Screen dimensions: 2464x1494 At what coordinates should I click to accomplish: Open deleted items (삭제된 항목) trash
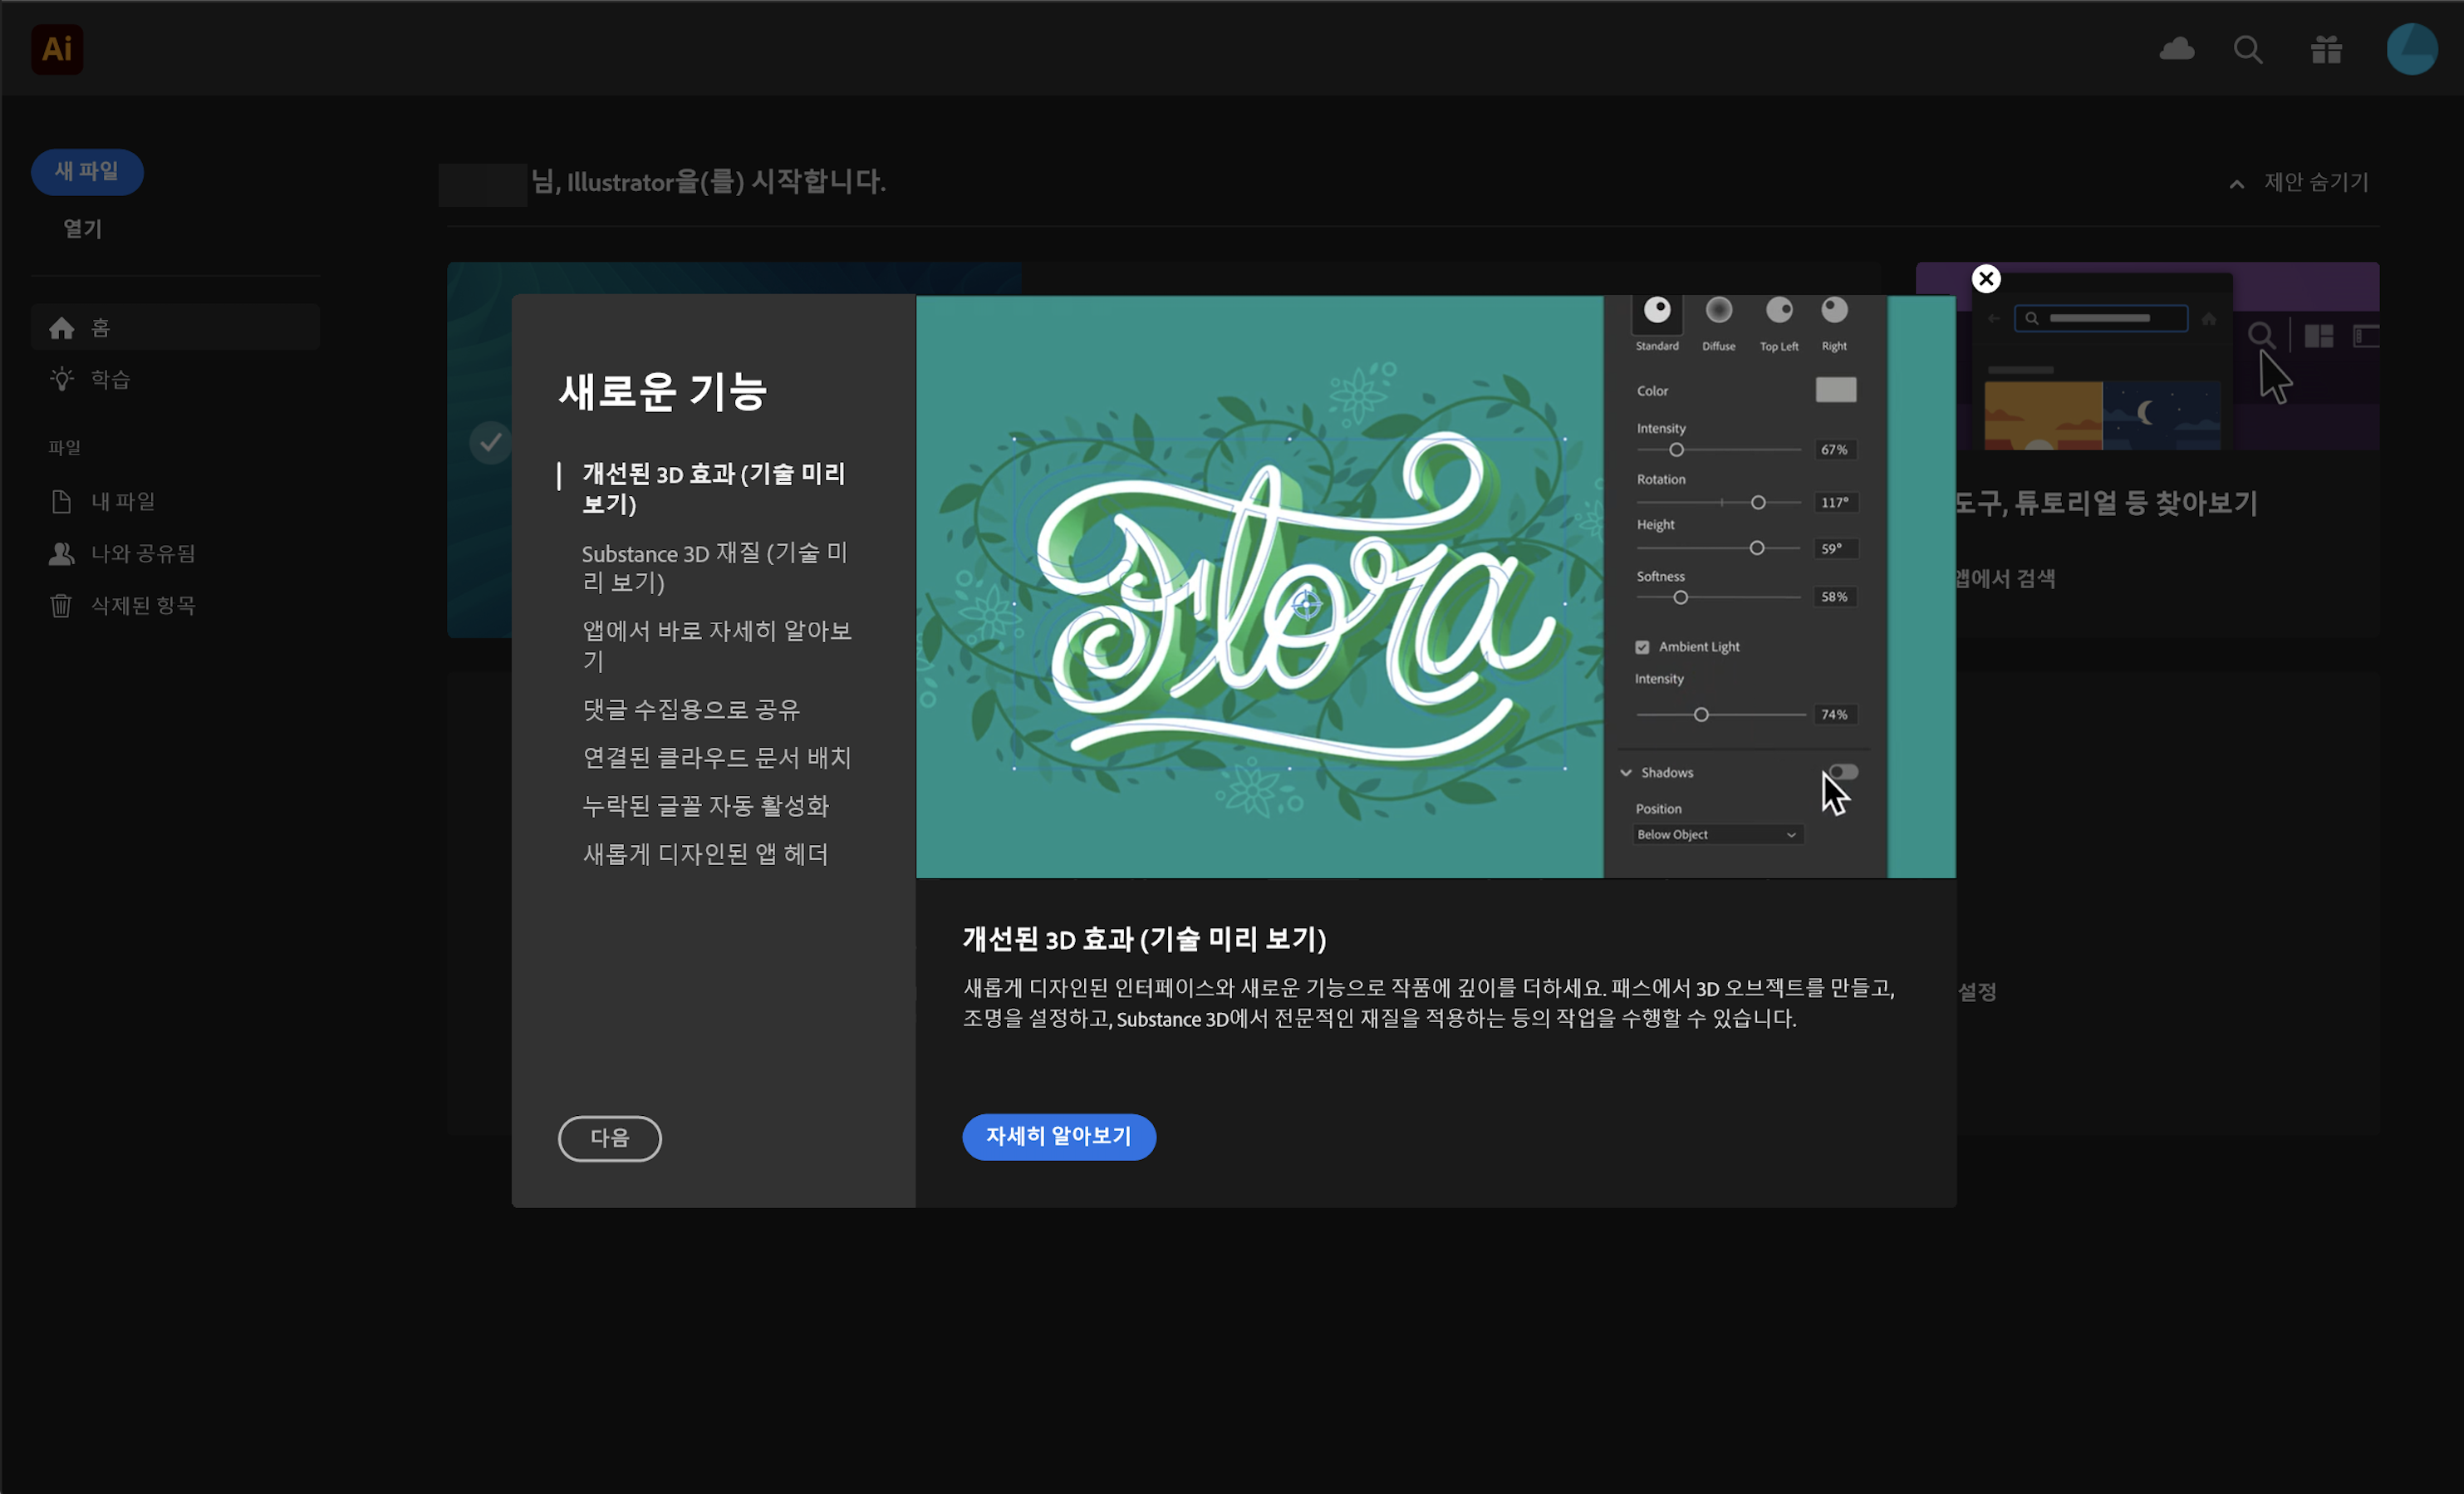point(142,606)
